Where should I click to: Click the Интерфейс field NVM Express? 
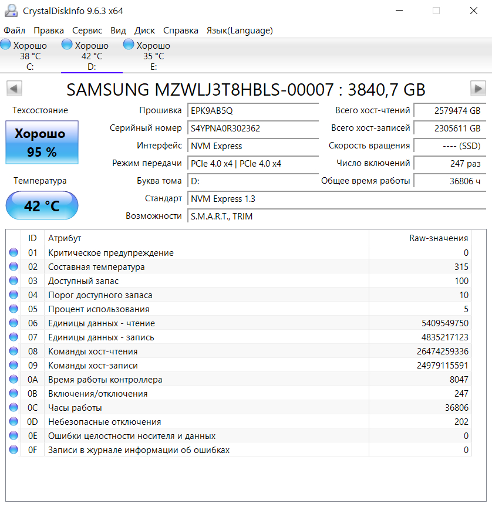[253, 146]
